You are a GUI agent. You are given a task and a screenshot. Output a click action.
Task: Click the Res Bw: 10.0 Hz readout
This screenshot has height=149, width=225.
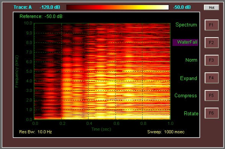point(35,132)
